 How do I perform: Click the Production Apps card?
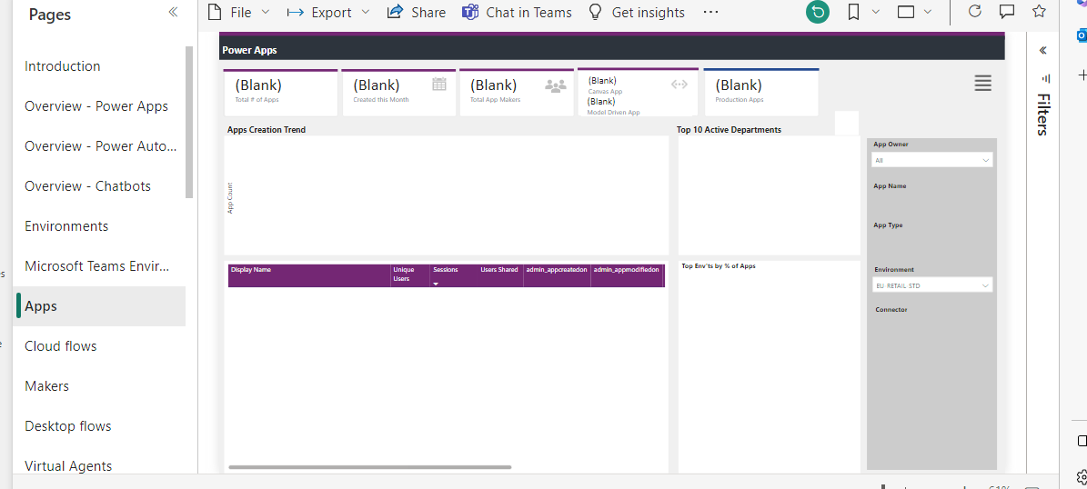click(761, 92)
